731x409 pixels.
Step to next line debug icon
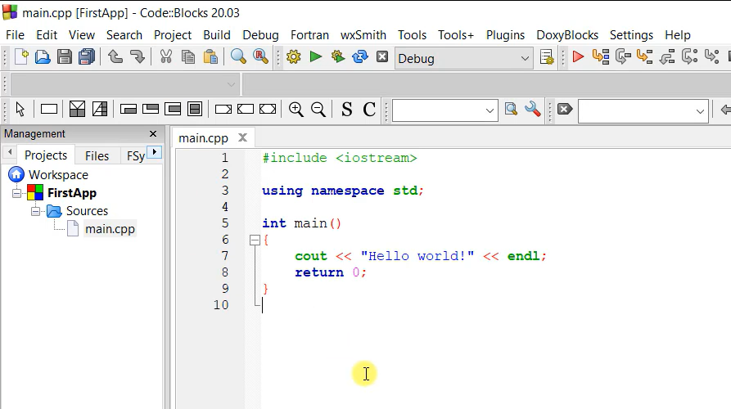point(623,57)
